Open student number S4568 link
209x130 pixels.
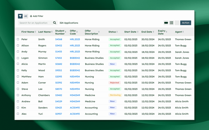click(59, 39)
